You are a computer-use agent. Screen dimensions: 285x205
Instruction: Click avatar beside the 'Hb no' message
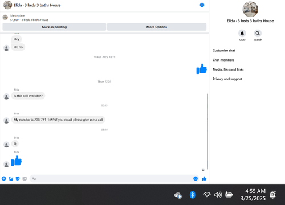(6, 48)
